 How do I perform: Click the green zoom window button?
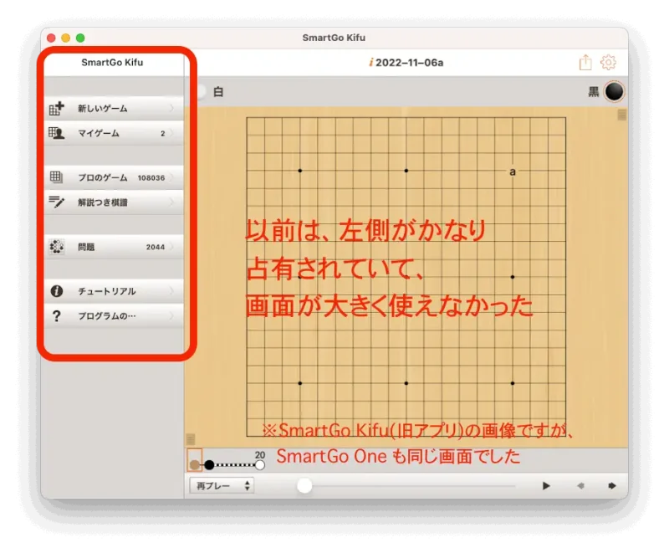(80, 38)
